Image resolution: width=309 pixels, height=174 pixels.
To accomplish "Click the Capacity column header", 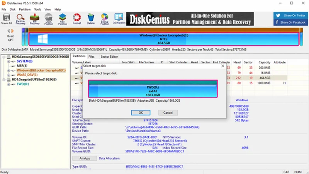I will click(x=264, y=62).
